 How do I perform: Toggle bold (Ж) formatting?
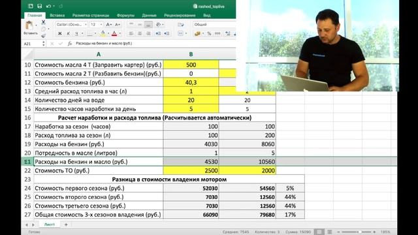[59, 33]
